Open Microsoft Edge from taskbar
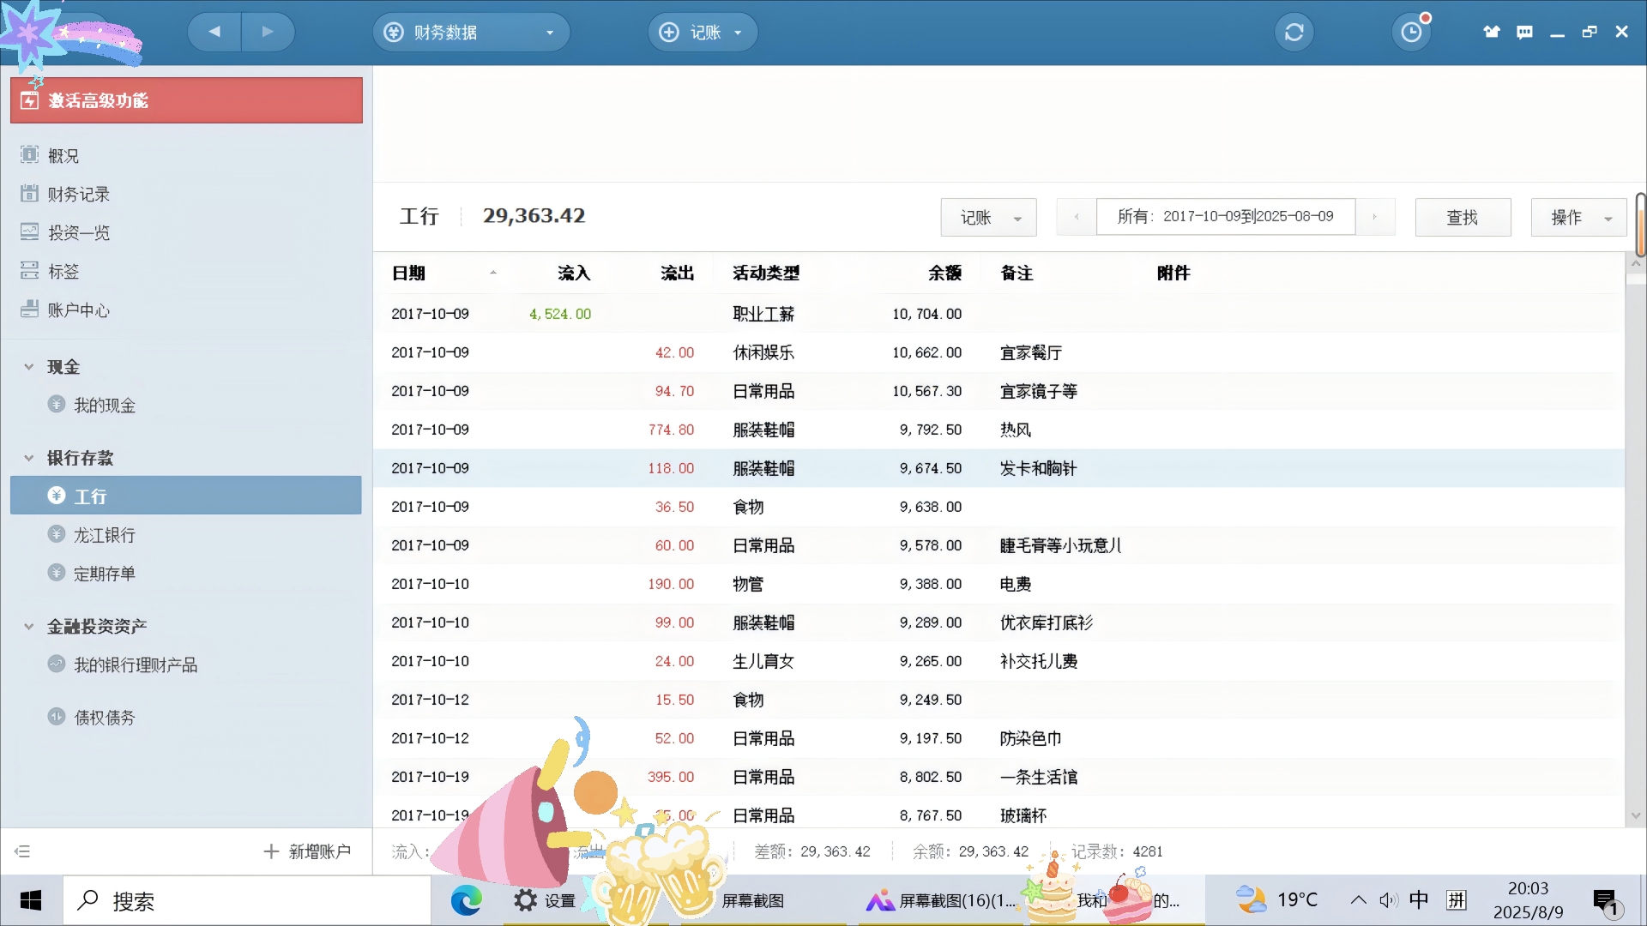This screenshot has height=926, width=1647. coord(466,900)
